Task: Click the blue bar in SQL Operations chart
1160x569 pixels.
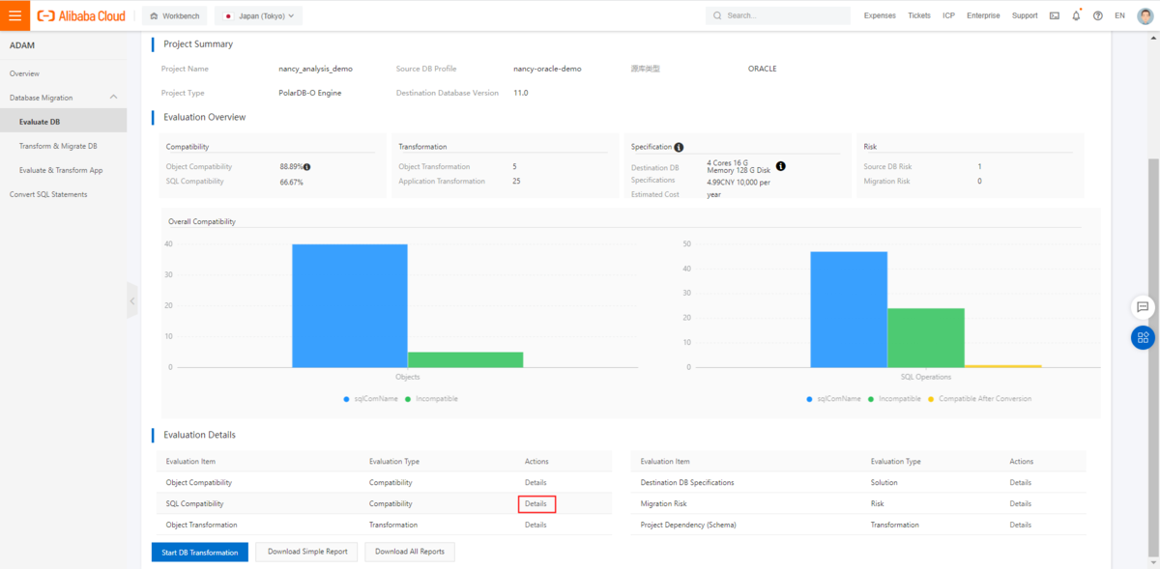Action: tap(849, 309)
